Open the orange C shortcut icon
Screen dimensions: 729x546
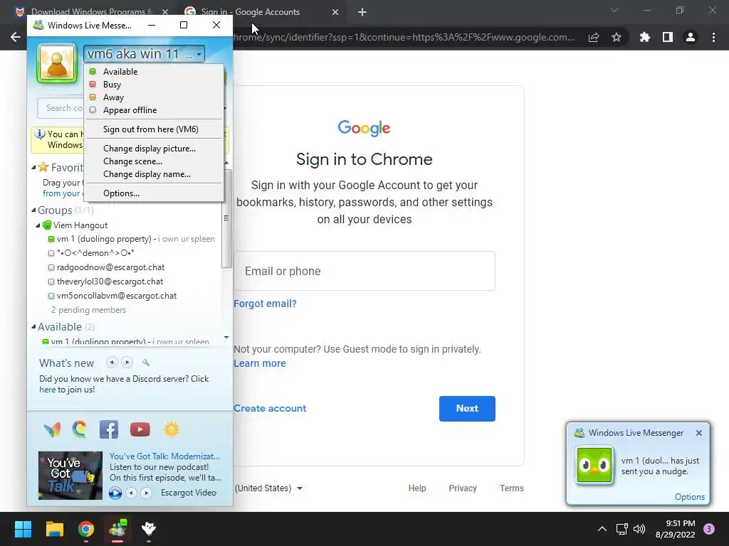(80, 429)
